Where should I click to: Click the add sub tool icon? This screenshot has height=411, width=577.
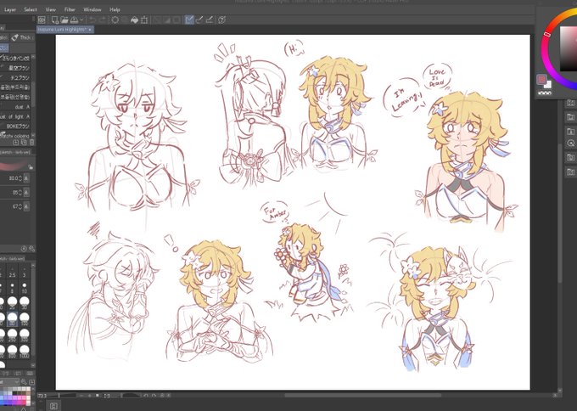tap(16, 142)
